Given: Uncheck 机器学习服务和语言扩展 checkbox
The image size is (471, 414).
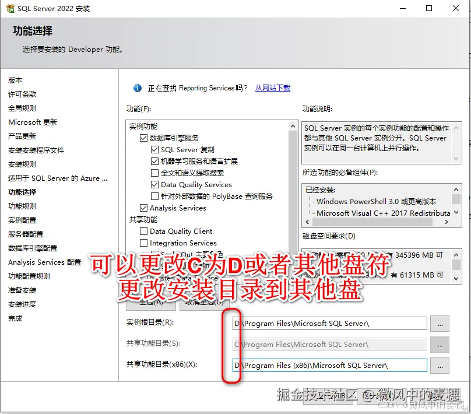Looking at the screenshot, I should (154, 162).
